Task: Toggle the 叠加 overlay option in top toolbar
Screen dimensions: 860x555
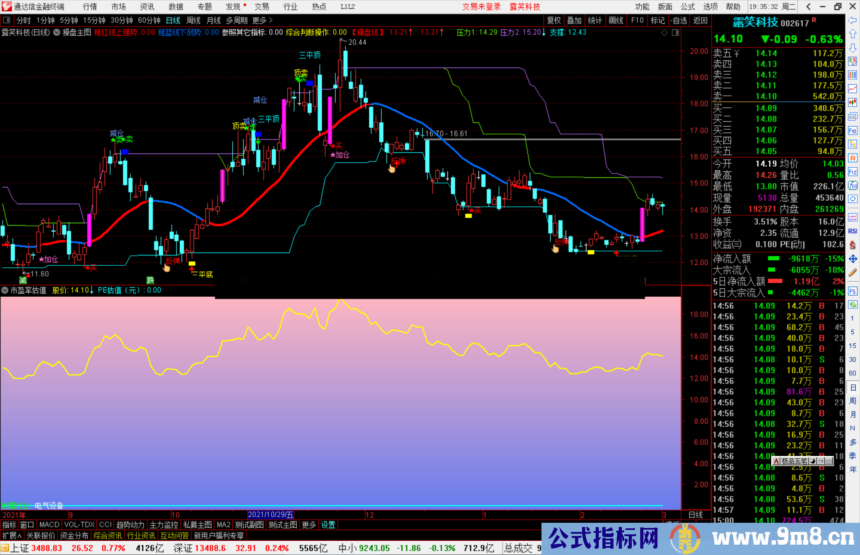Action: point(575,20)
